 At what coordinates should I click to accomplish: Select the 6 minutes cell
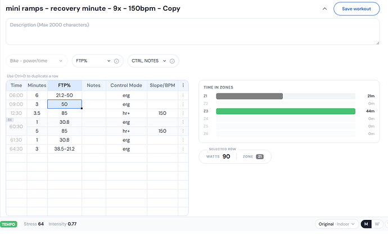coord(37,95)
